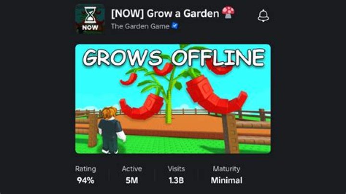Click the [NOW] Grow a Garden title
This screenshot has width=346, height=194.
(165, 13)
